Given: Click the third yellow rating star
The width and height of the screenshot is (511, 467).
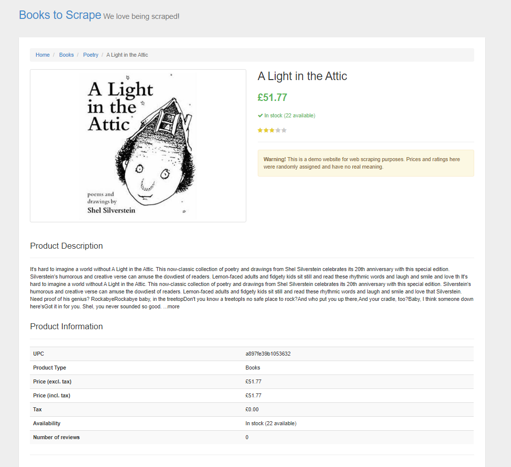Looking at the screenshot, I should 272,130.
